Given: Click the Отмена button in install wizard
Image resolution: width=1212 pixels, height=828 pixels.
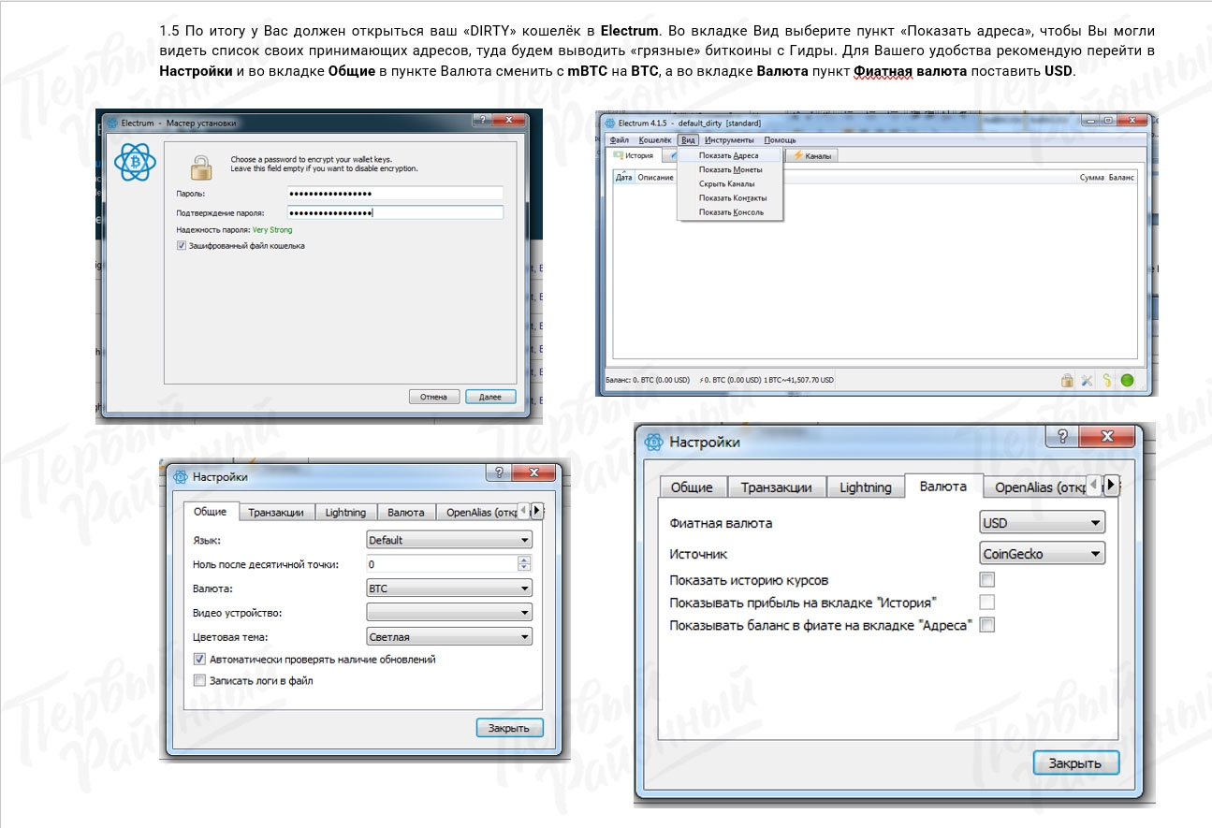Looking at the screenshot, I should (433, 397).
